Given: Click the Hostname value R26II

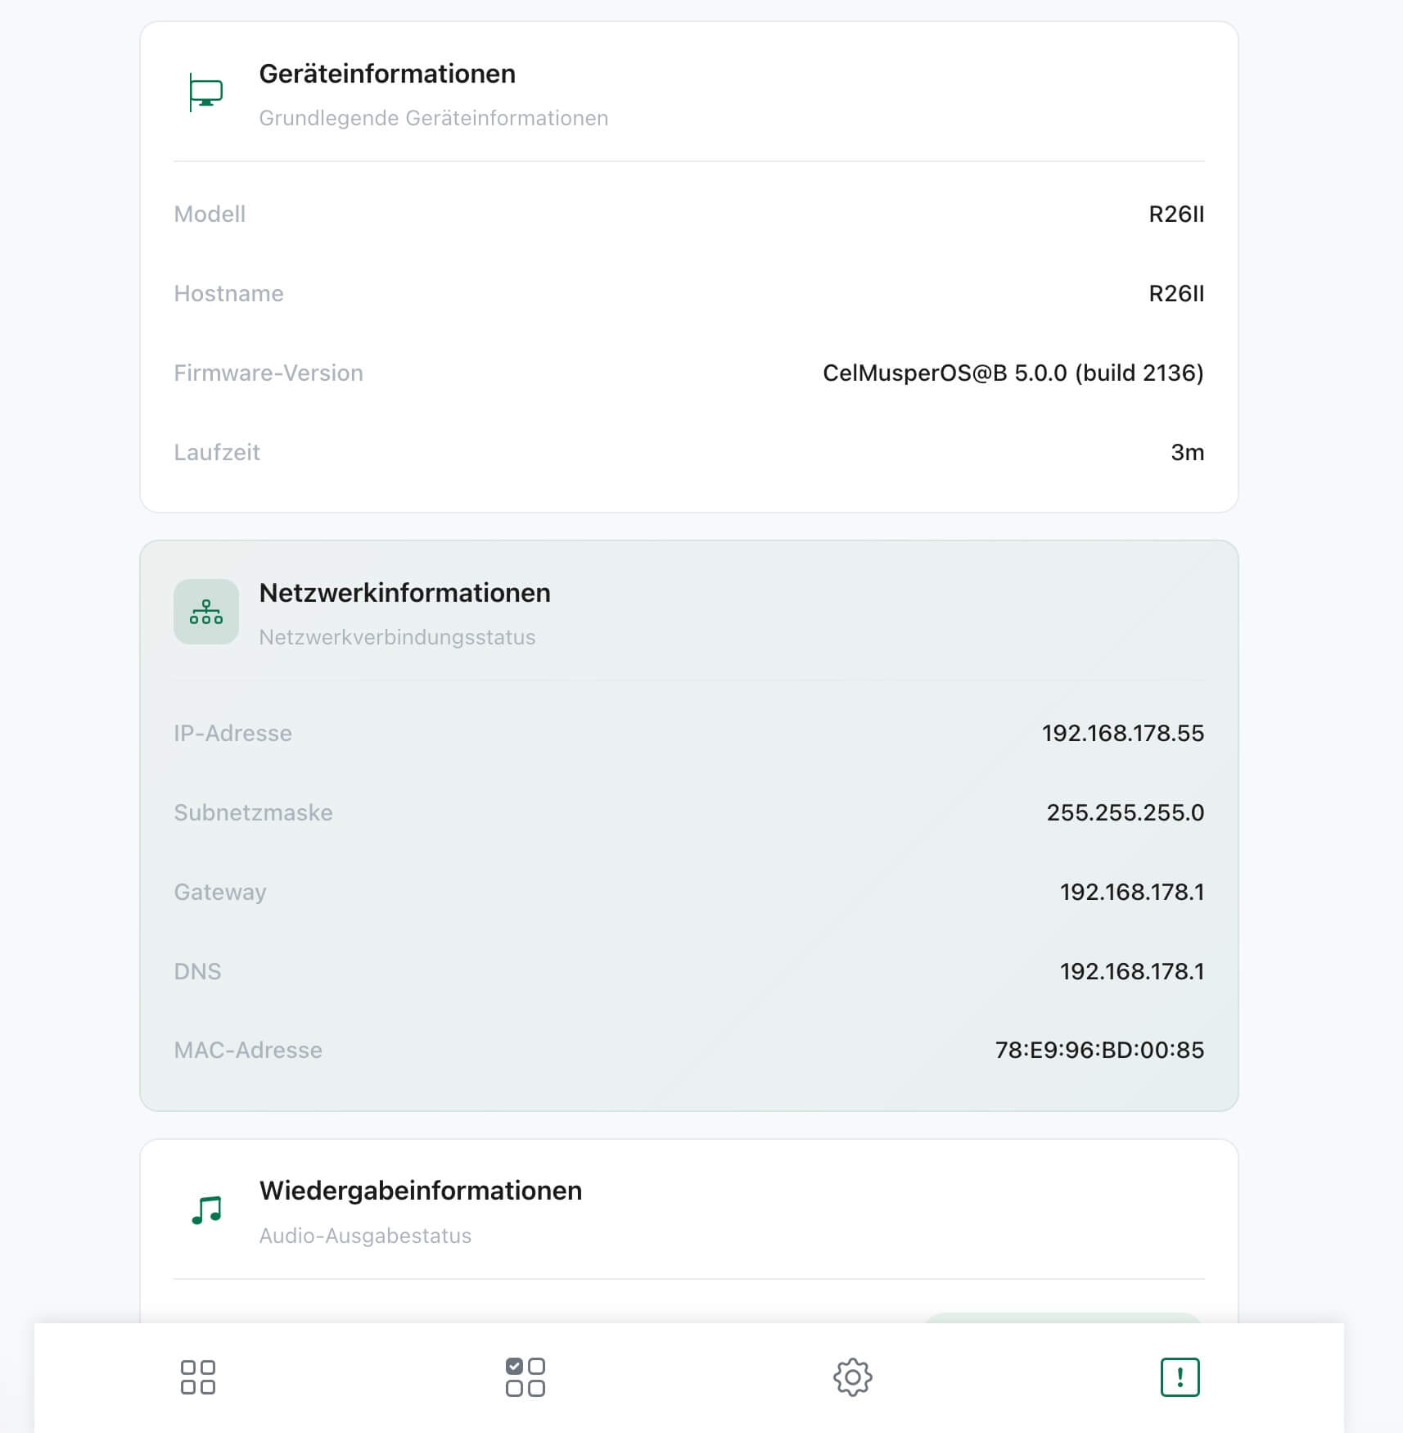Looking at the screenshot, I should click(x=1176, y=293).
